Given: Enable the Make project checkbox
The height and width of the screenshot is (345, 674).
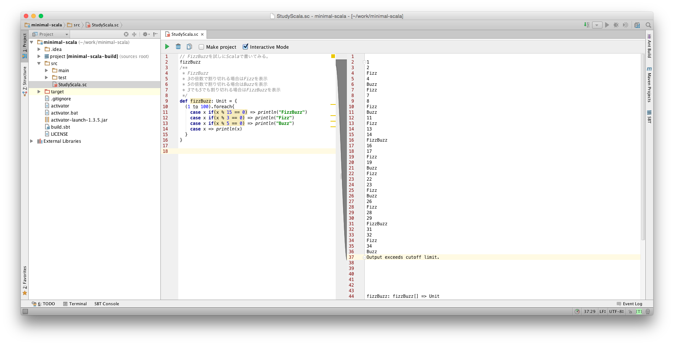Looking at the screenshot, I should point(201,47).
